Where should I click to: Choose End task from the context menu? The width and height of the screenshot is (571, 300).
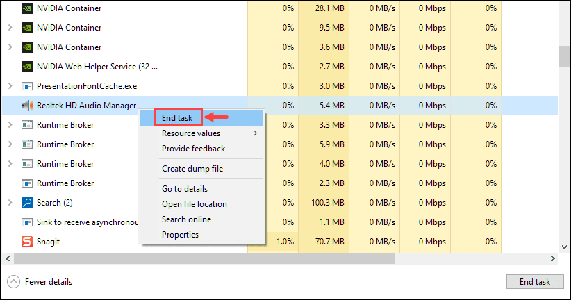[x=177, y=118]
